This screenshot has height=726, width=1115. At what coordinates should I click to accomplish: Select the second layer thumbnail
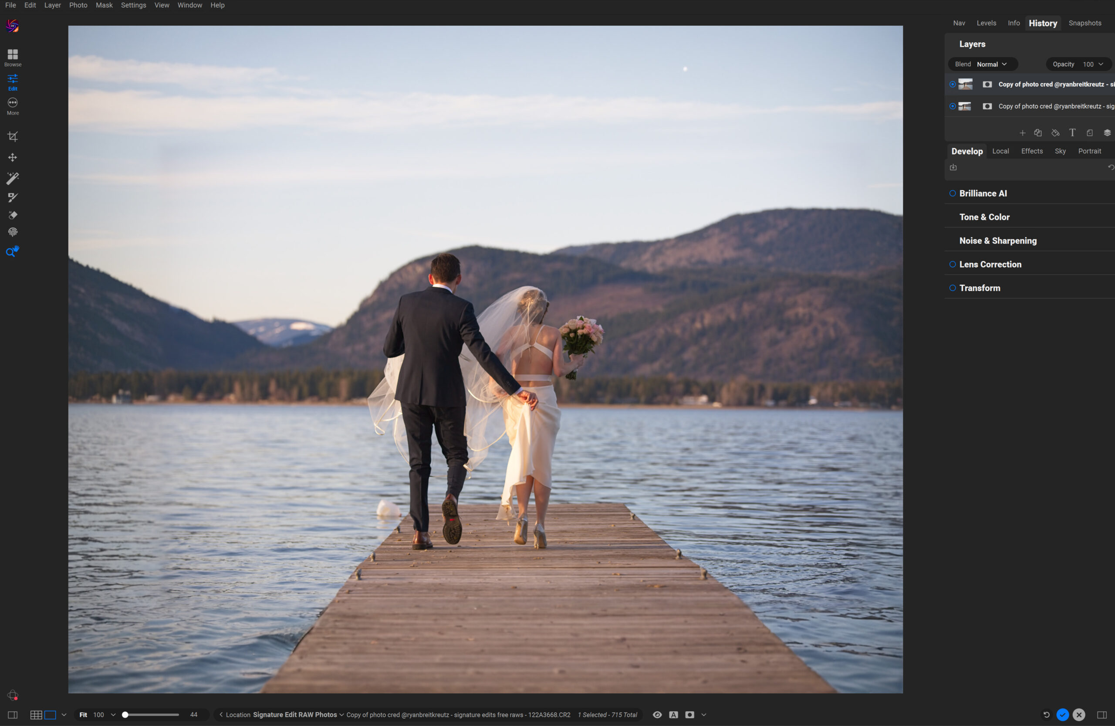(965, 106)
